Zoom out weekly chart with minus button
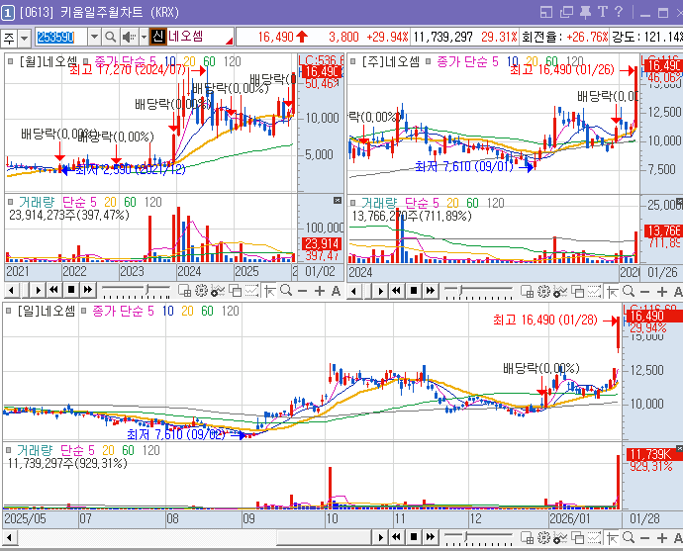This screenshot has width=683, height=551. [x=645, y=291]
